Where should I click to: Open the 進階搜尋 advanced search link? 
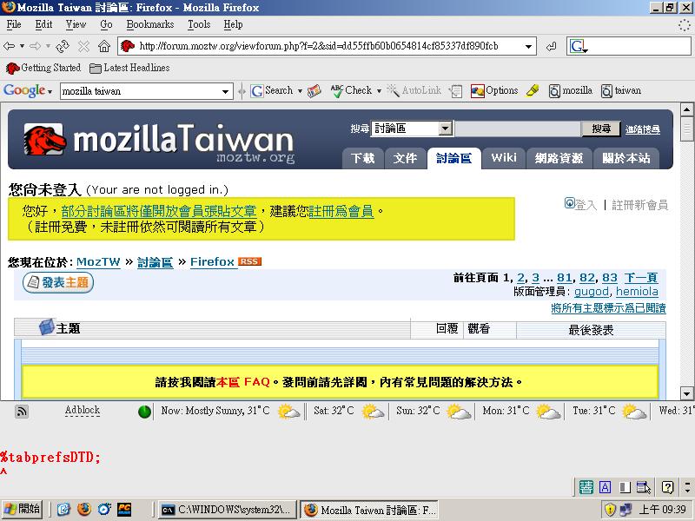(643, 129)
